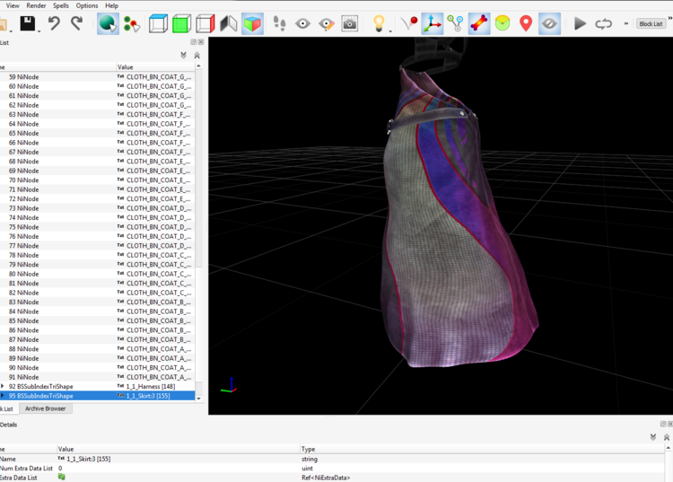Float the block list panel
Viewport: 673px width, 482px height.
194,42
